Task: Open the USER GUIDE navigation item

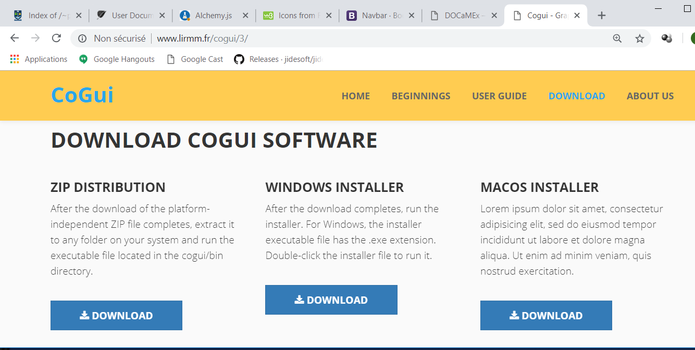Action: [x=499, y=96]
